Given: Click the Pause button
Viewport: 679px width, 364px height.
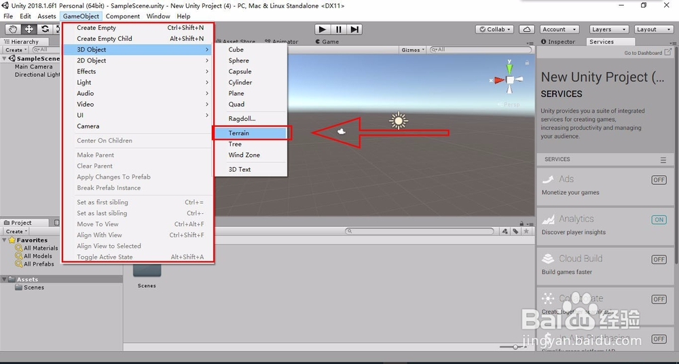Looking at the screenshot, I should (338, 29).
